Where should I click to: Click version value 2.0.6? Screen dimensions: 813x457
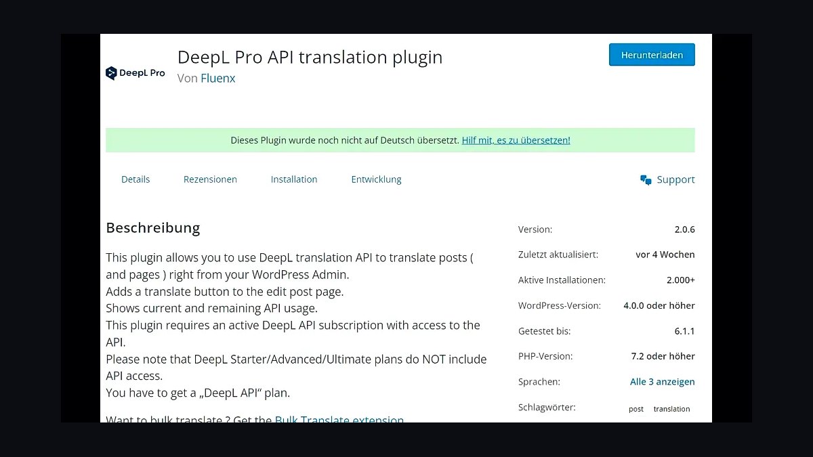point(684,230)
